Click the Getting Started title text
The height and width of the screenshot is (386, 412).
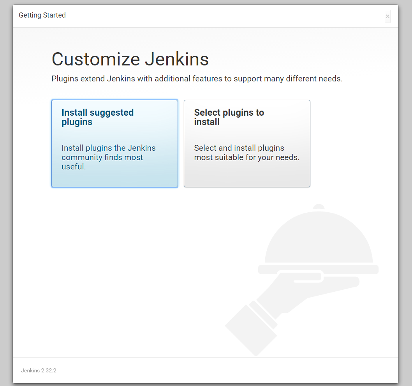click(x=42, y=15)
